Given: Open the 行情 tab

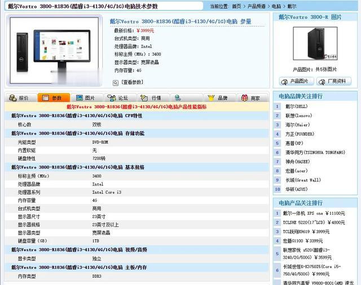Looking at the screenshot, I should click(153, 98).
